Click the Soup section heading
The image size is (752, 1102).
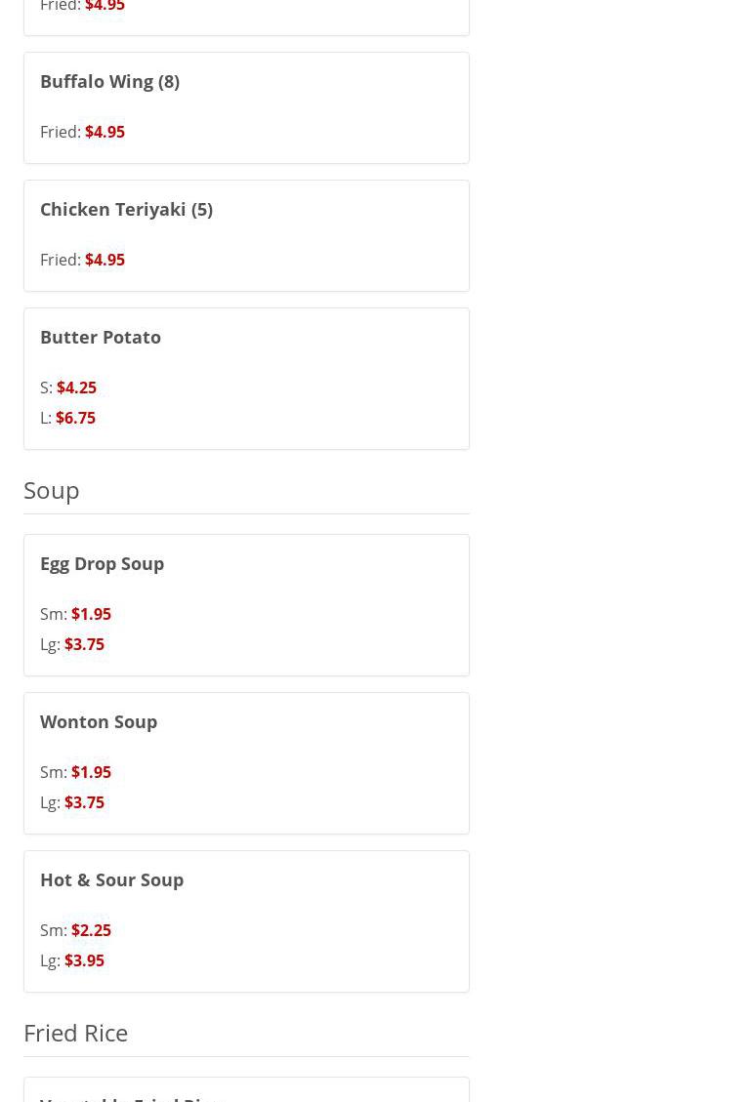click(x=52, y=489)
